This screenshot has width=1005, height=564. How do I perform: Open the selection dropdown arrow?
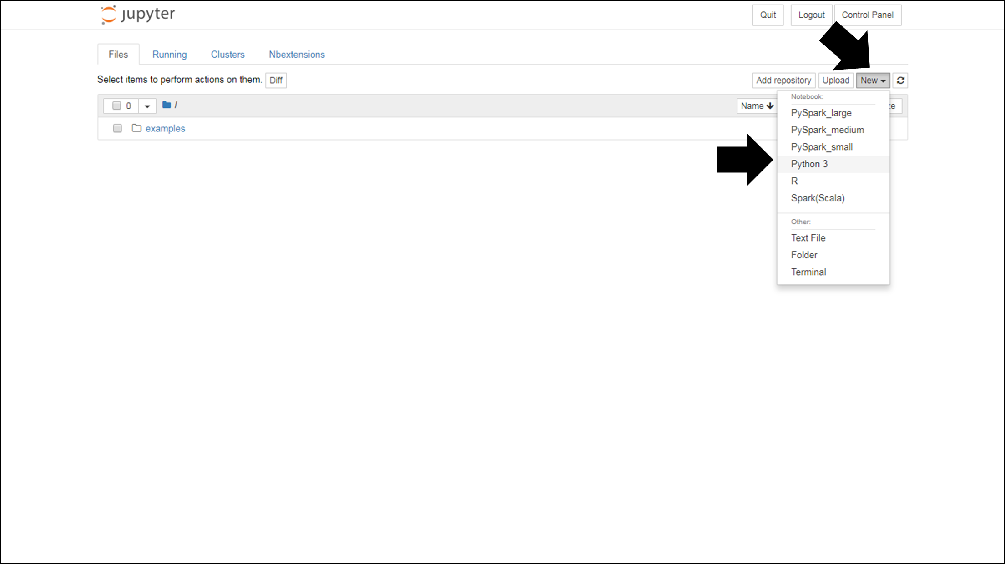147,106
